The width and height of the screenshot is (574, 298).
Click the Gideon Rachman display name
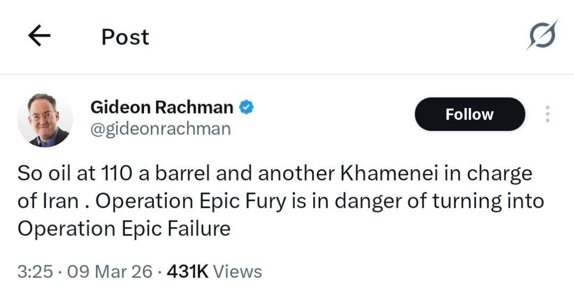(x=162, y=108)
